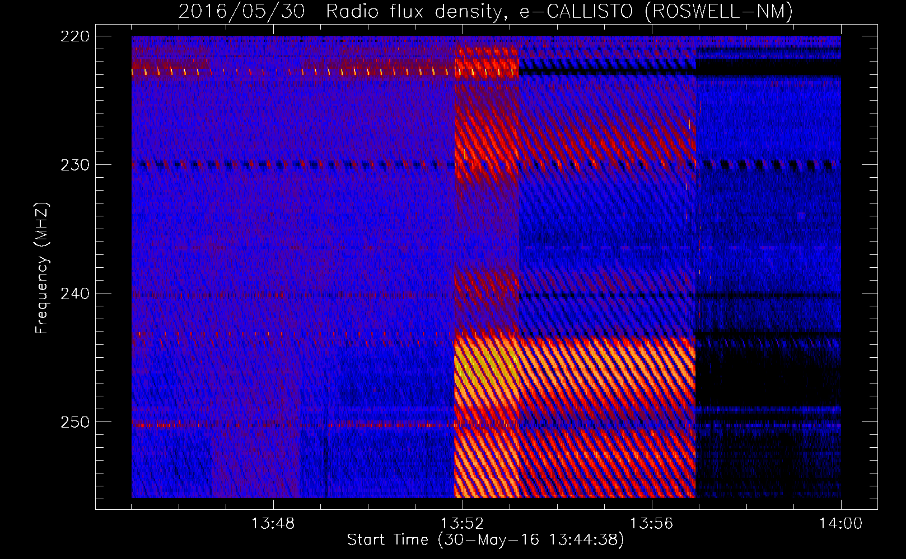Click the 240 frequency tick label
The image size is (906, 559).
(x=74, y=293)
